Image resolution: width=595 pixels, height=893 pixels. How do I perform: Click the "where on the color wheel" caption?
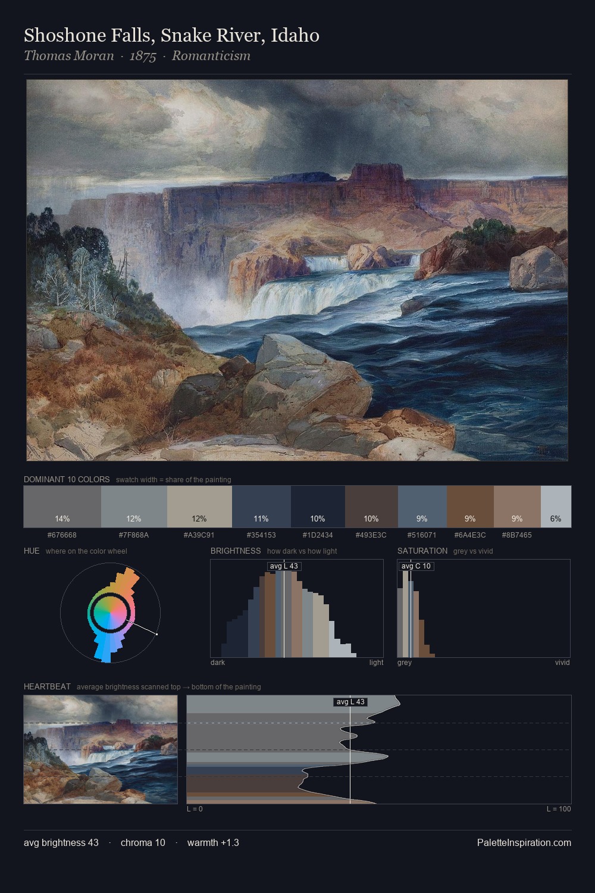(86, 551)
